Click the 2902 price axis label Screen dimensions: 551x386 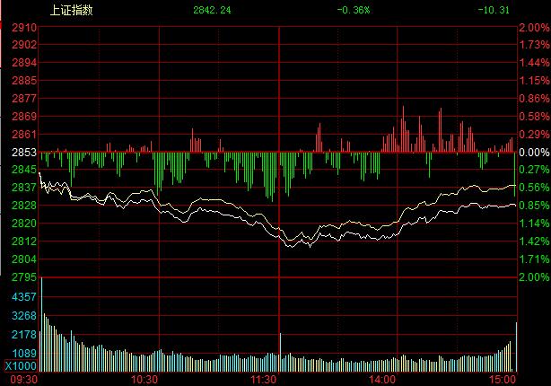pyautogui.click(x=24, y=45)
